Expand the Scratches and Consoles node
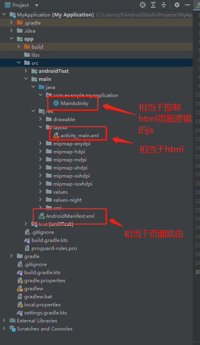Viewport: 200px width, 345px height. pos(4,328)
